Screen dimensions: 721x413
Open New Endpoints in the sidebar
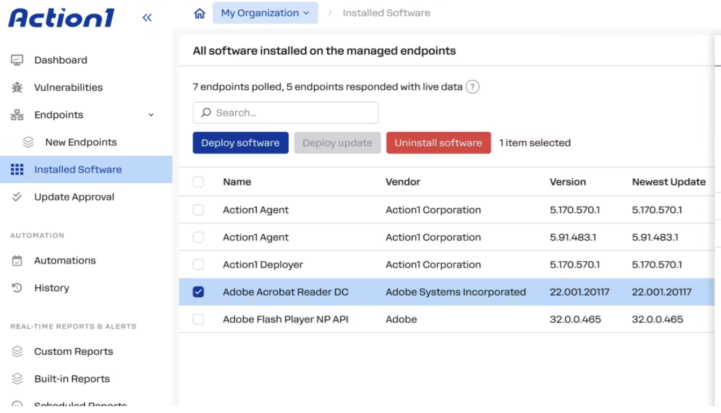[x=81, y=142]
